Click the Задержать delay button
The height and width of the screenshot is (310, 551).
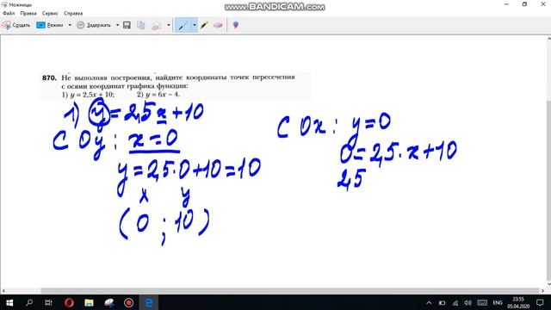click(x=94, y=25)
